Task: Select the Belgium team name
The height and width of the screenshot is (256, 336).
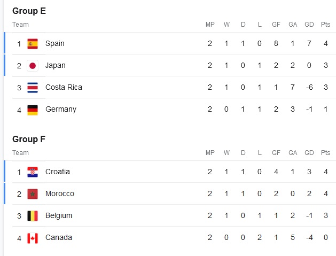Action: 59,215
